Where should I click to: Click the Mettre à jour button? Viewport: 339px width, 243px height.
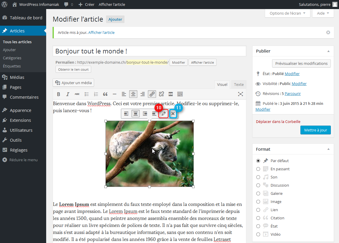tap(315, 130)
